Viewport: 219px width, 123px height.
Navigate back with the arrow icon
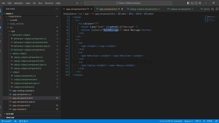point(77,3)
